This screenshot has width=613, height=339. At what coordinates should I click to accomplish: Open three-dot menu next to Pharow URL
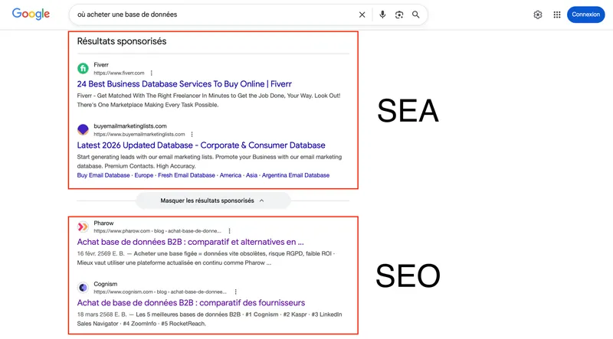(x=229, y=231)
